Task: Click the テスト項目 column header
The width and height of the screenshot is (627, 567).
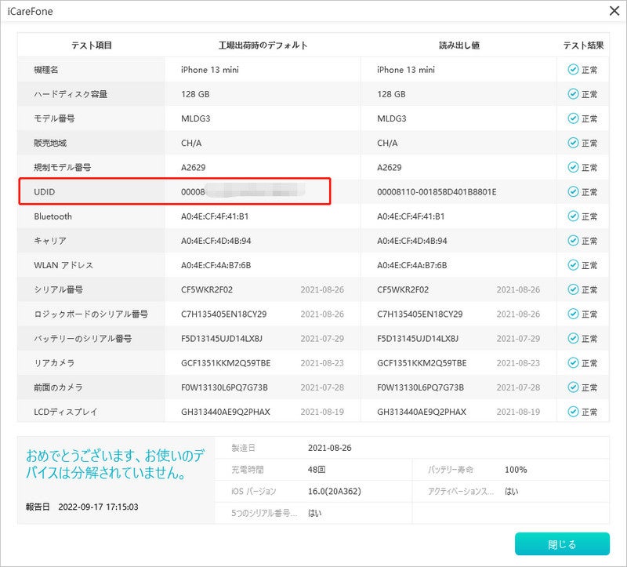Action: pyautogui.click(x=92, y=45)
